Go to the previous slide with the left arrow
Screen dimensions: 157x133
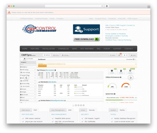point(26,78)
